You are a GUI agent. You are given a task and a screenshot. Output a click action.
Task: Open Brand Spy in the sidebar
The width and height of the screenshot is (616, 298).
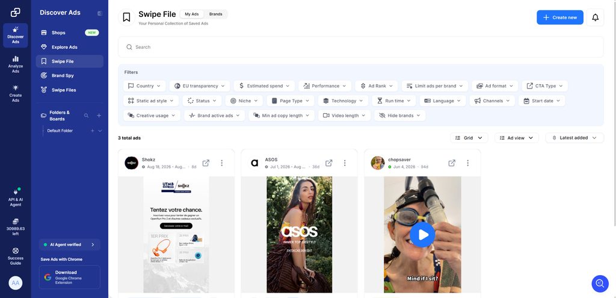70,75
